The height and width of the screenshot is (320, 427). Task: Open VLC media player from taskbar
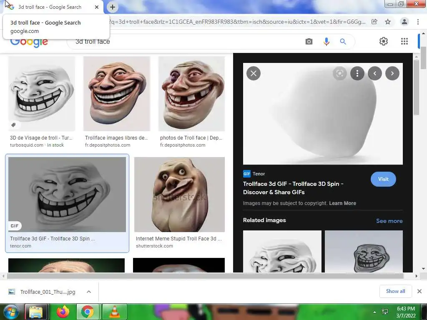(115, 312)
